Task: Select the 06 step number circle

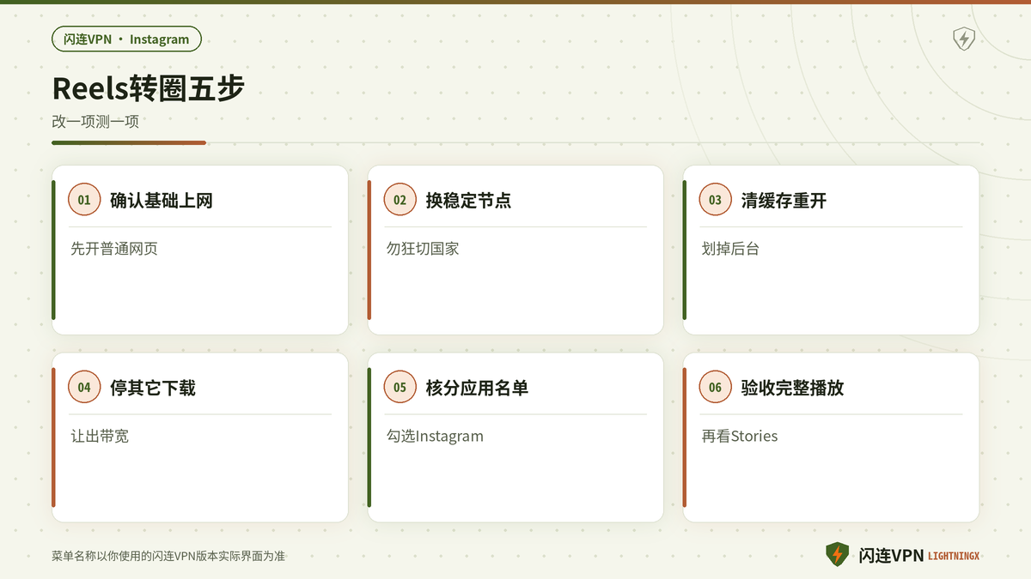Action: 715,388
